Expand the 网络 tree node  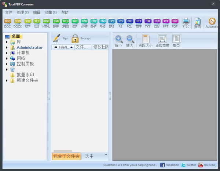pos(7,58)
